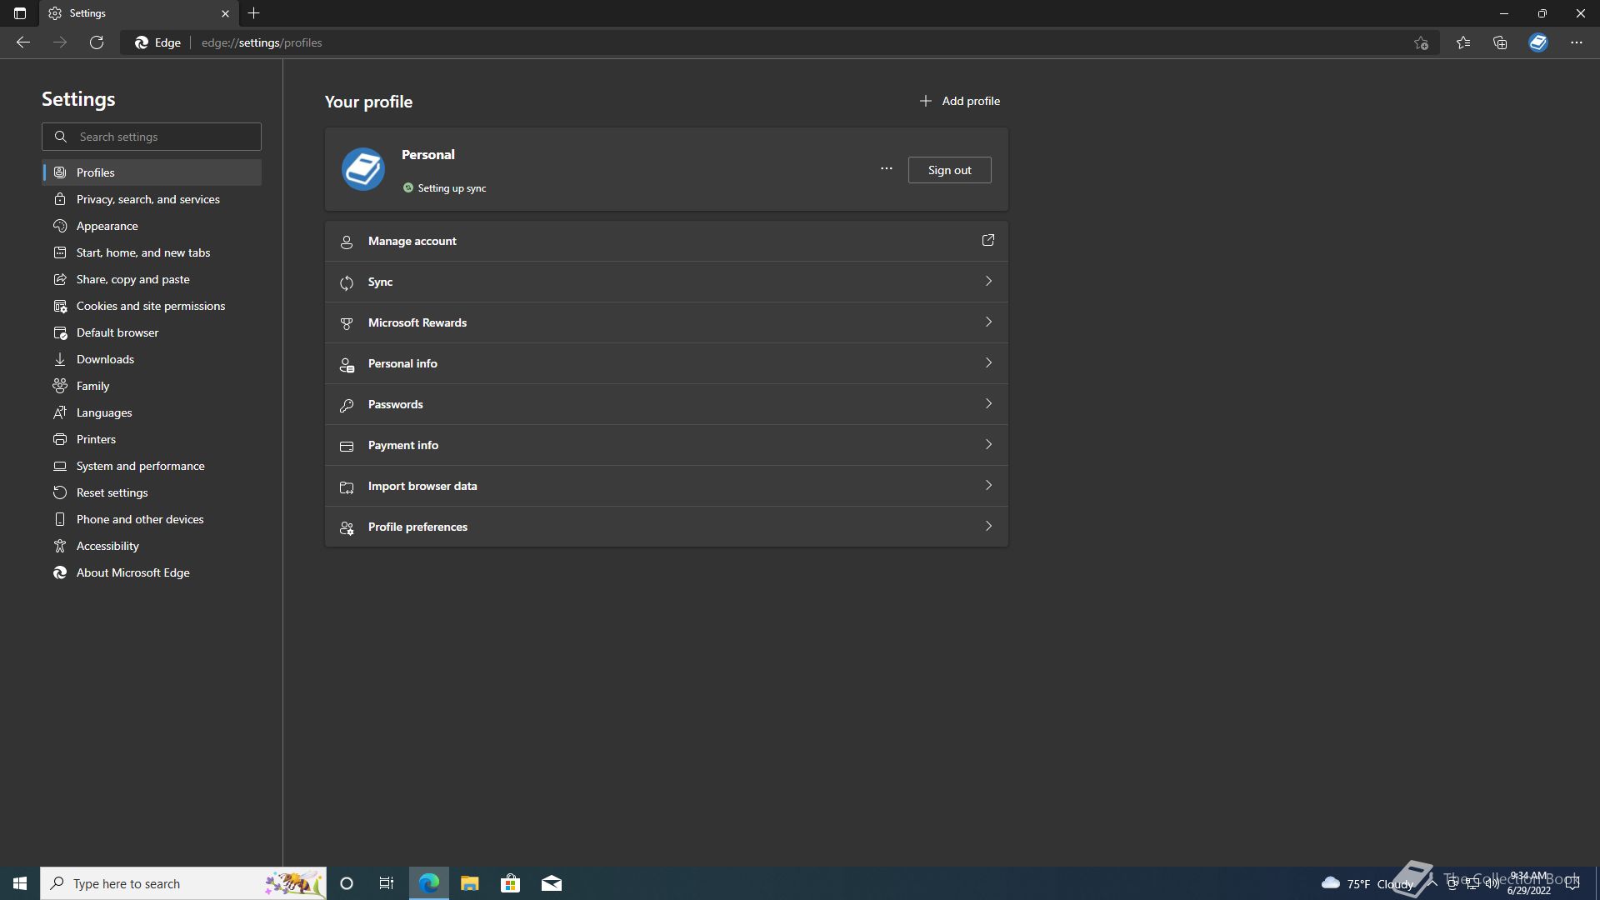1600x900 pixels.
Task: Open Task View in taskbar
Action: coord(387,883)
